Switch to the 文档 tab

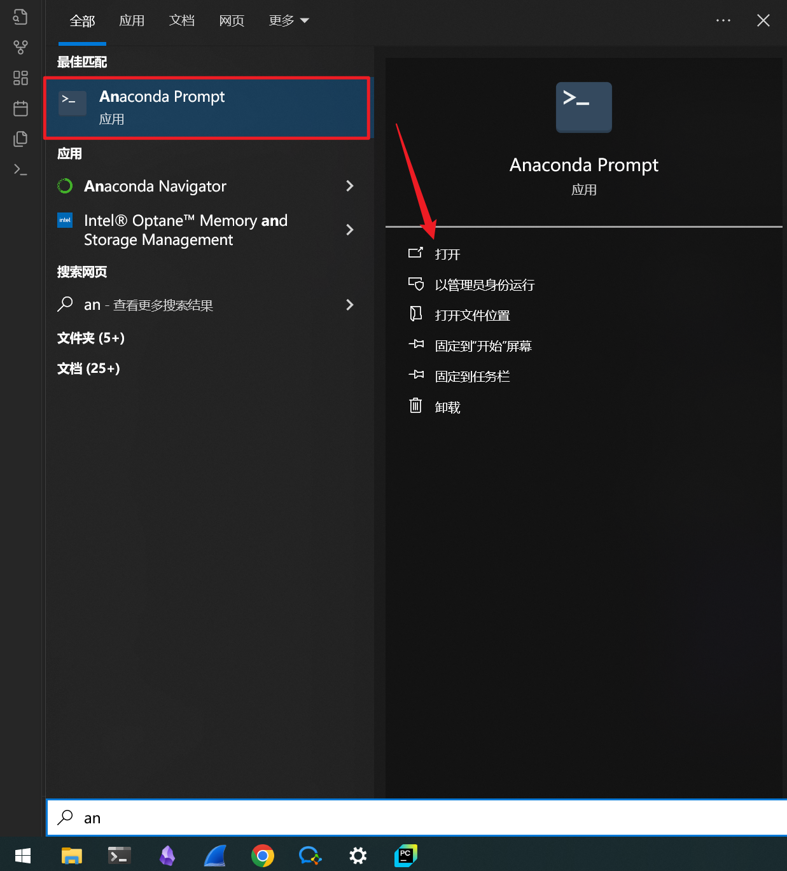point(182,21)
